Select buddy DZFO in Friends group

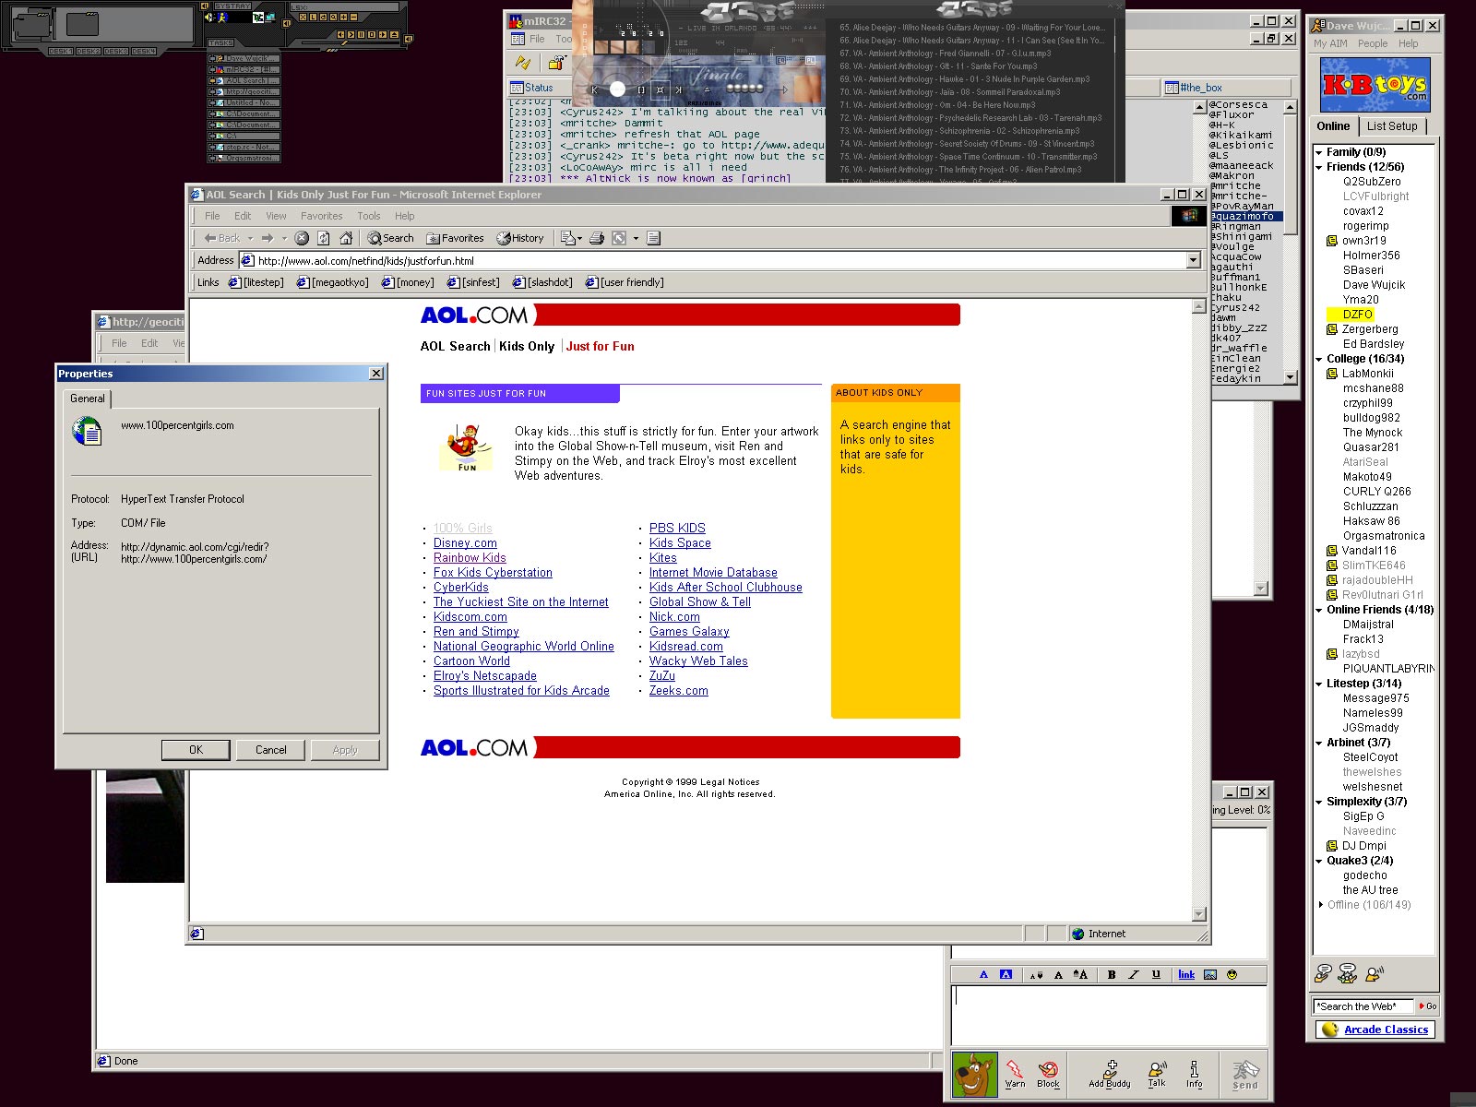pos(1357,315)
